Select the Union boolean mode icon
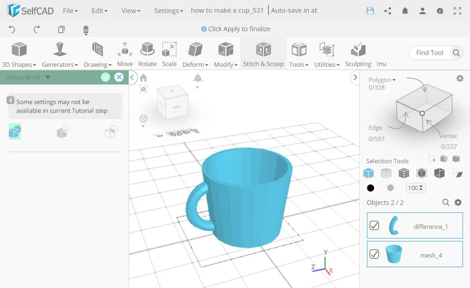This screenshot has width=470, height=288. pyautogui.click(x=15, y=131)
